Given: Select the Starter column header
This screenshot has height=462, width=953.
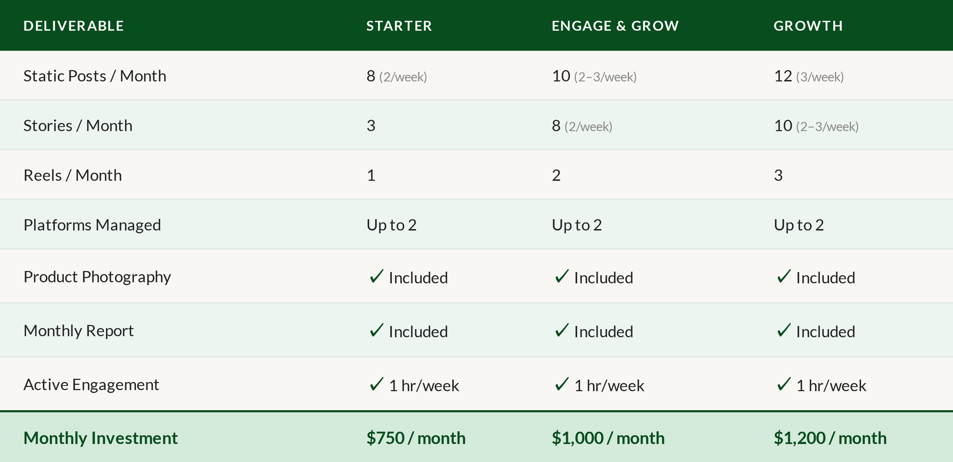Looking at the screenshot, I should [x=399, y=26].
